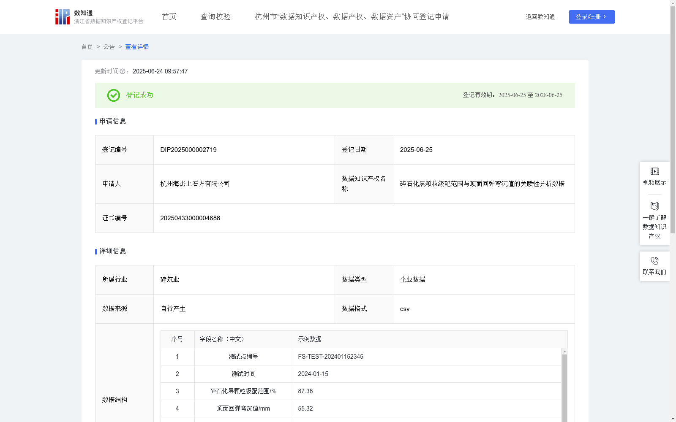Click the green 登记成功 checkmark icon
This screenshot has width=676, height=422.
tap(113, 95)
